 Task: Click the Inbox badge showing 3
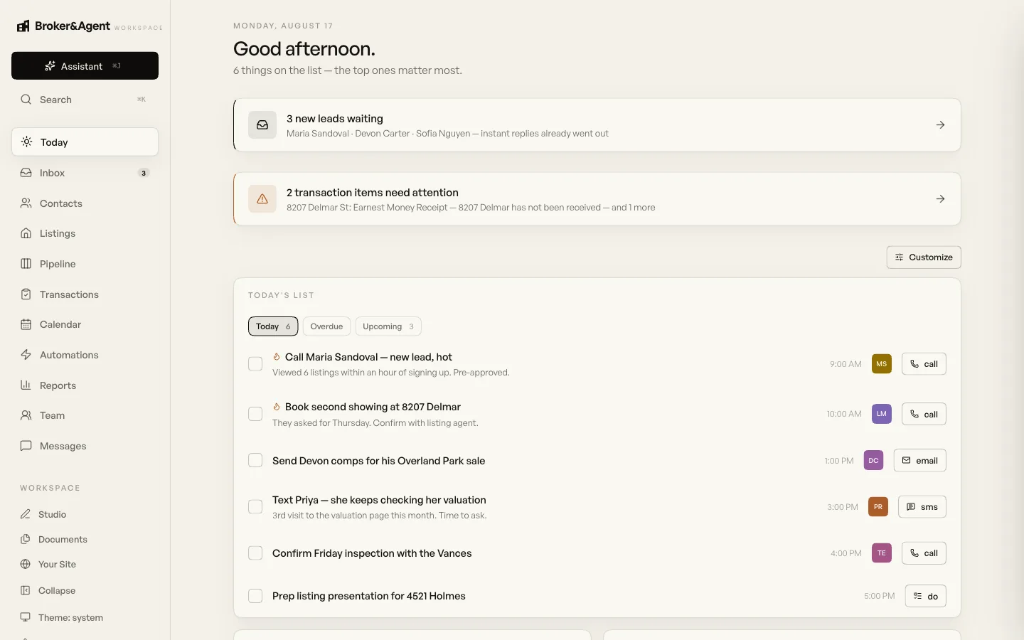[x=144, y=173]
